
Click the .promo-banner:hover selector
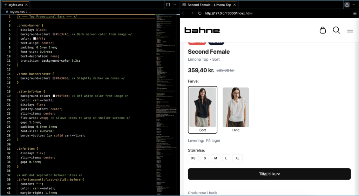(34, 74)
